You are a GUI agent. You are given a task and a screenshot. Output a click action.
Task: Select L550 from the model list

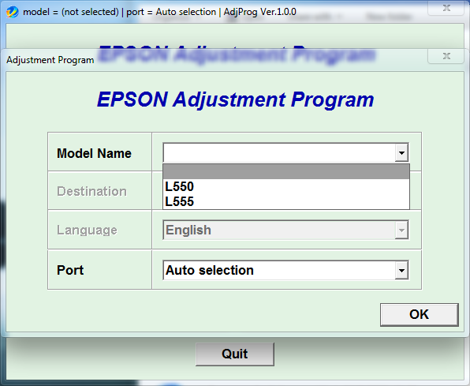tap(286, 186)
